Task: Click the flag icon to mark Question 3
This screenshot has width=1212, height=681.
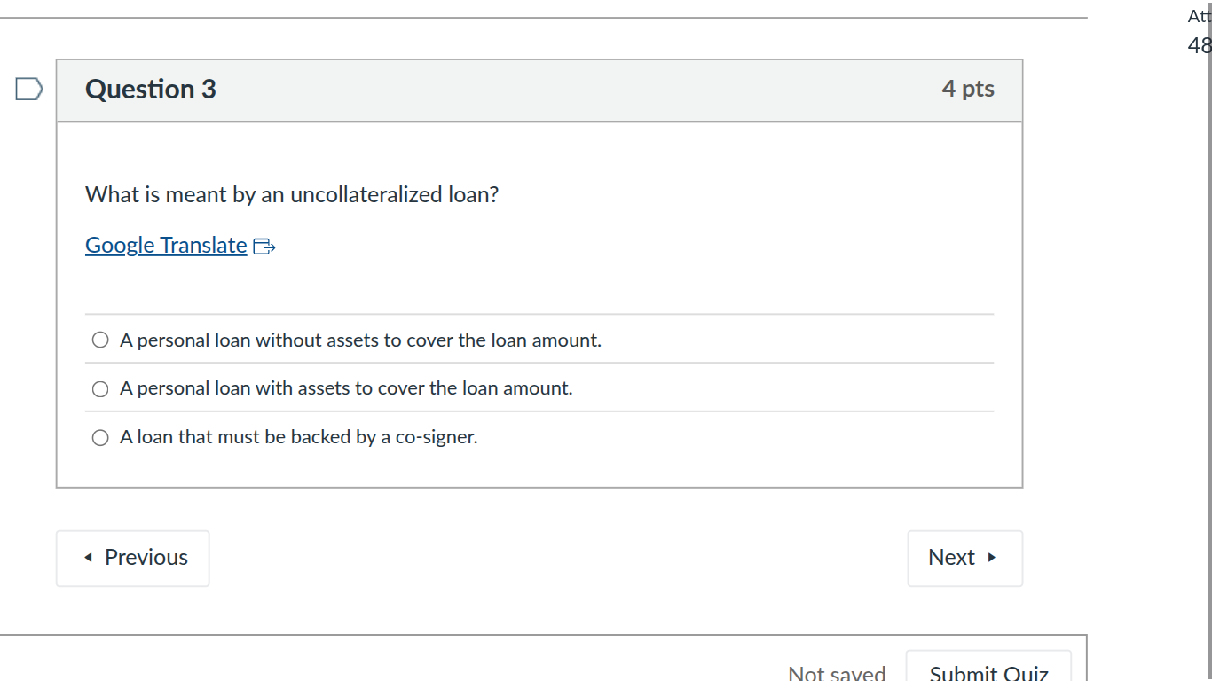Action: coord(28,87)
